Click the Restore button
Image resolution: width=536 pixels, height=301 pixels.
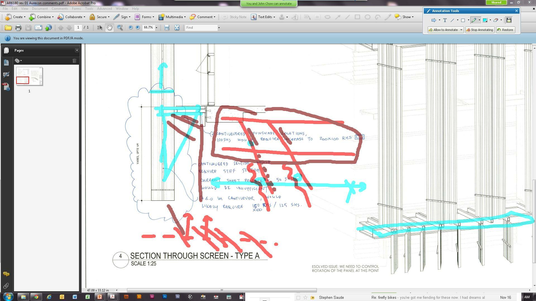pyautogui.click(x=505, y=30)
